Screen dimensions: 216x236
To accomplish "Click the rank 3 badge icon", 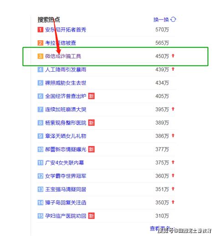I will coord(40,56).
